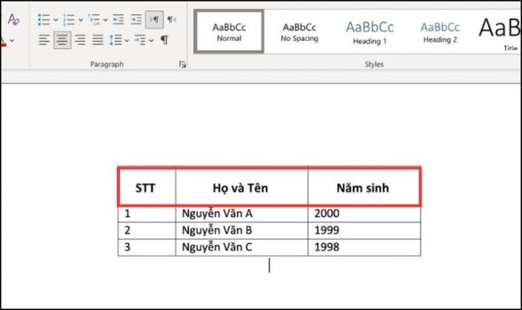The width and height of the screenshot is (522, 310).
Task: Click the Clear All Formatting icon
Action: point(13,19)
